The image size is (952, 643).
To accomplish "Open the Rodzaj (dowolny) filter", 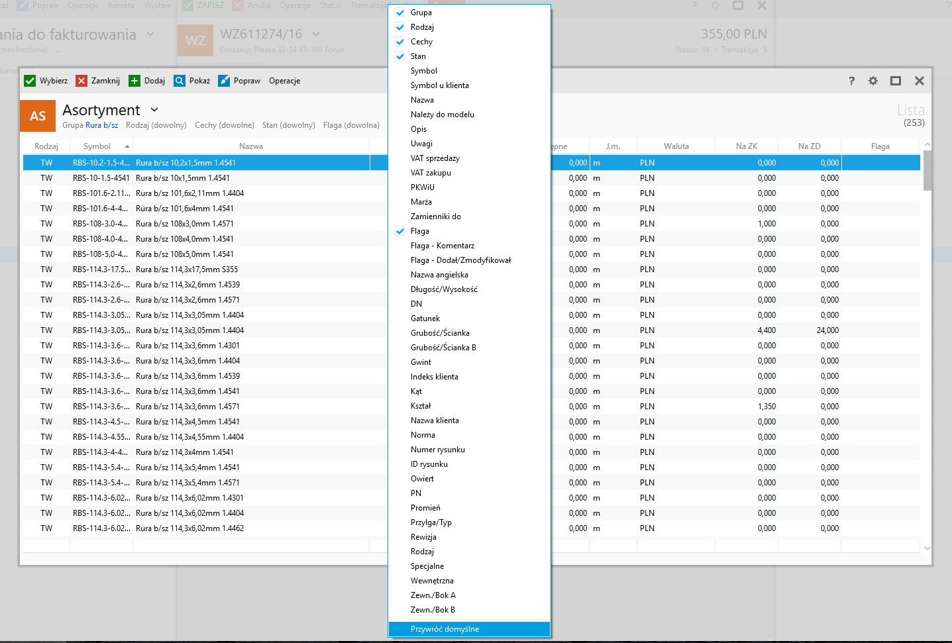I will pos(156,125).
